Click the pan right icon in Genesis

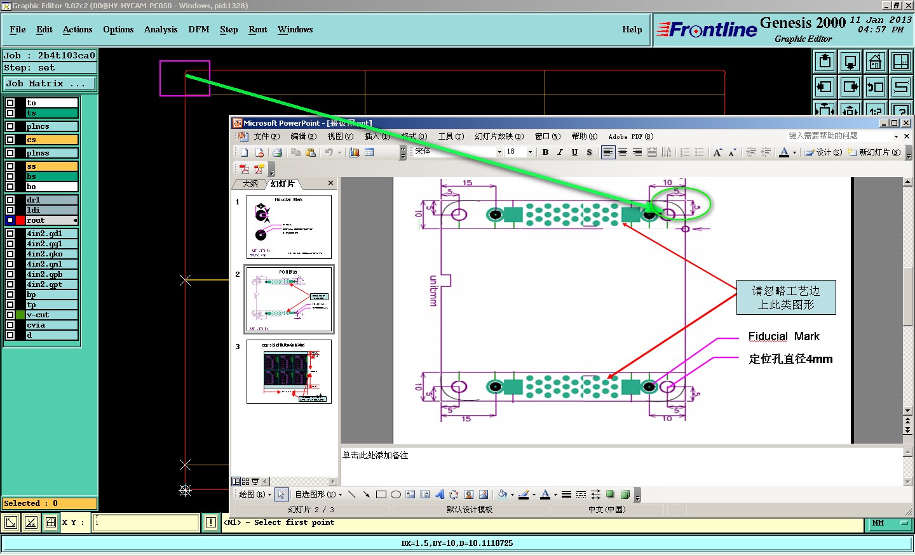coord(850,86)
